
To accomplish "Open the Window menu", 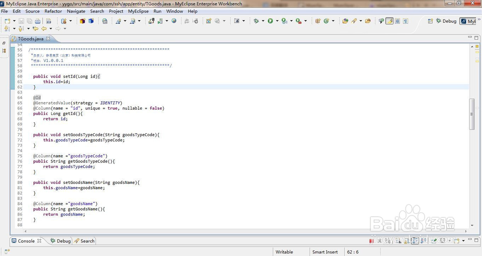I will coord(174,11).
